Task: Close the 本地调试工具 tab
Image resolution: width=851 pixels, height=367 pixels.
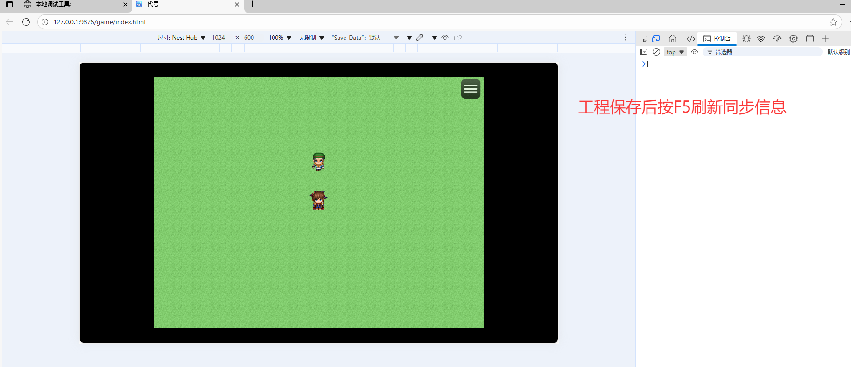Action: coord(125,5)
